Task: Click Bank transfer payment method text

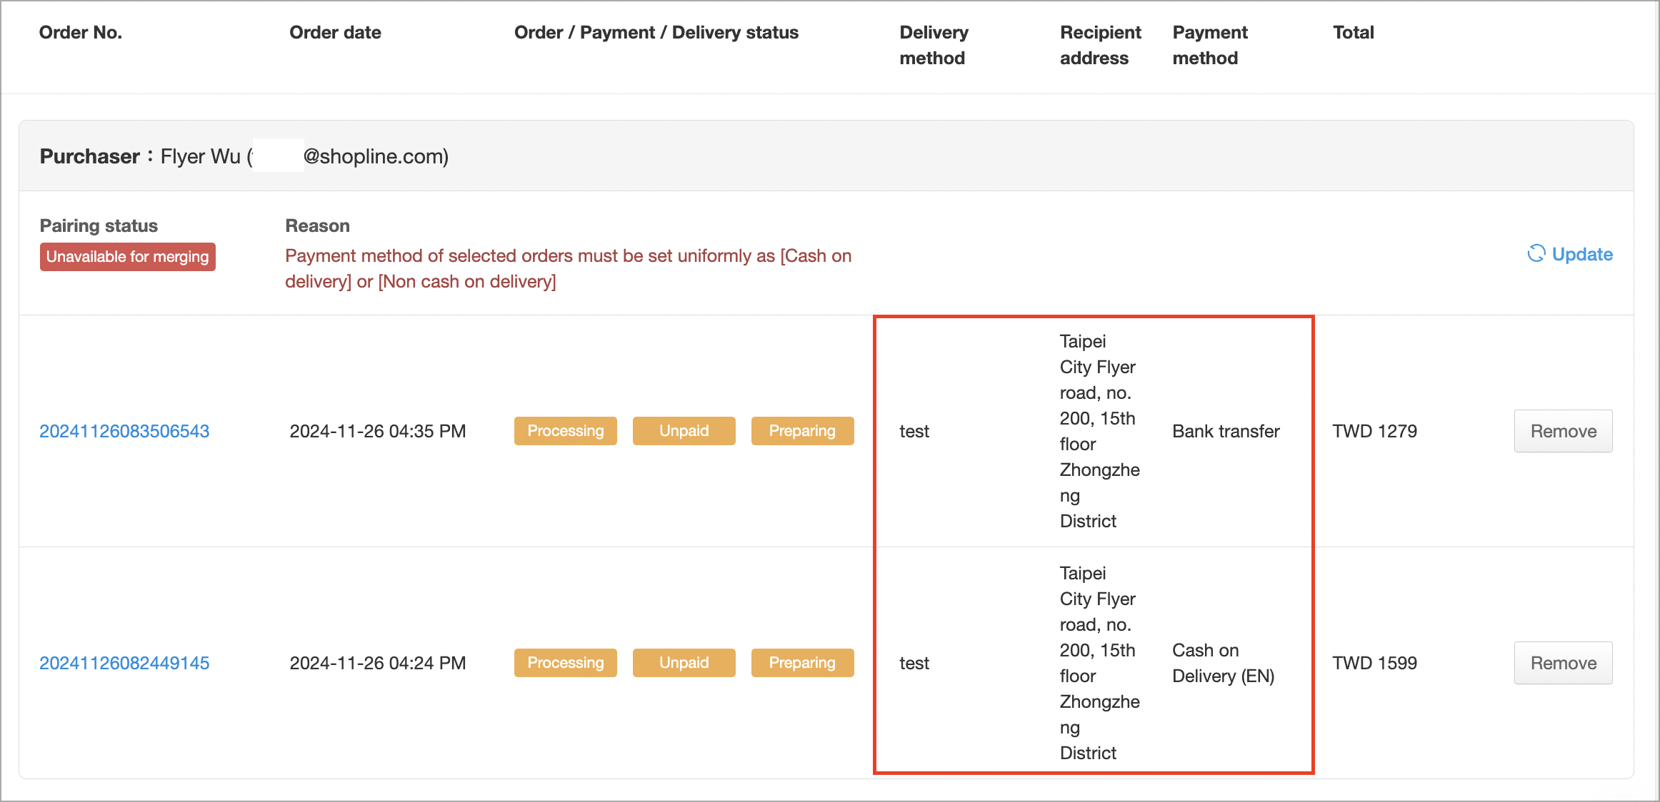Action: pos(1226,431)
